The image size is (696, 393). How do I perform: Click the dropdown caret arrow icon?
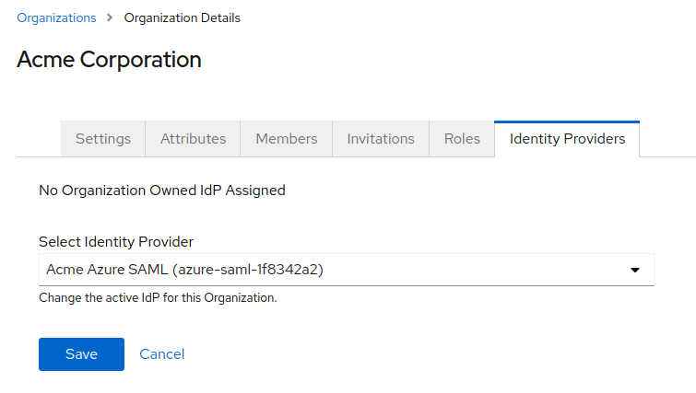tap(635, 270)
